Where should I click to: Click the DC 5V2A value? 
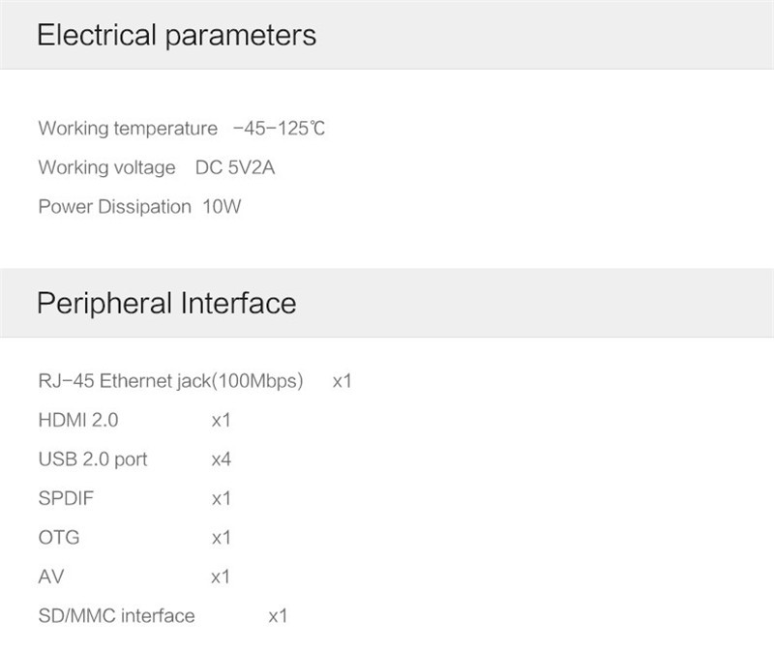[x=235, y=167]
